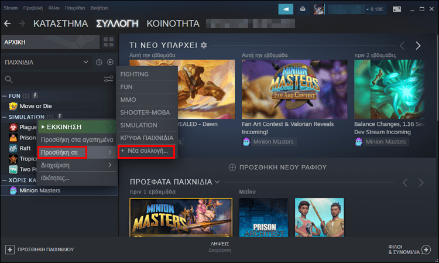Open the Steam menu
The width and height of the screenshot is (439, 263).
[11, 8]
